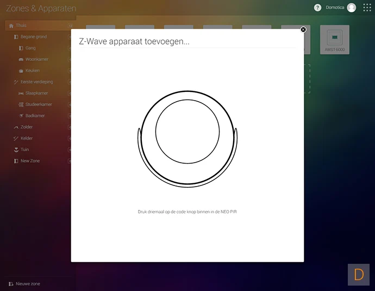Open the apps grid menu

pos(367,8)
